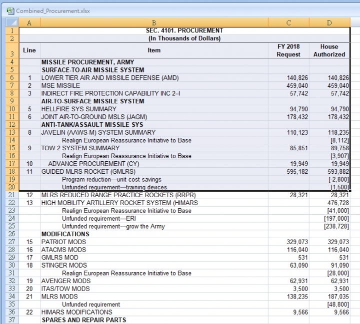Click the [-2,800] reduction value

[x=329, y=179]
